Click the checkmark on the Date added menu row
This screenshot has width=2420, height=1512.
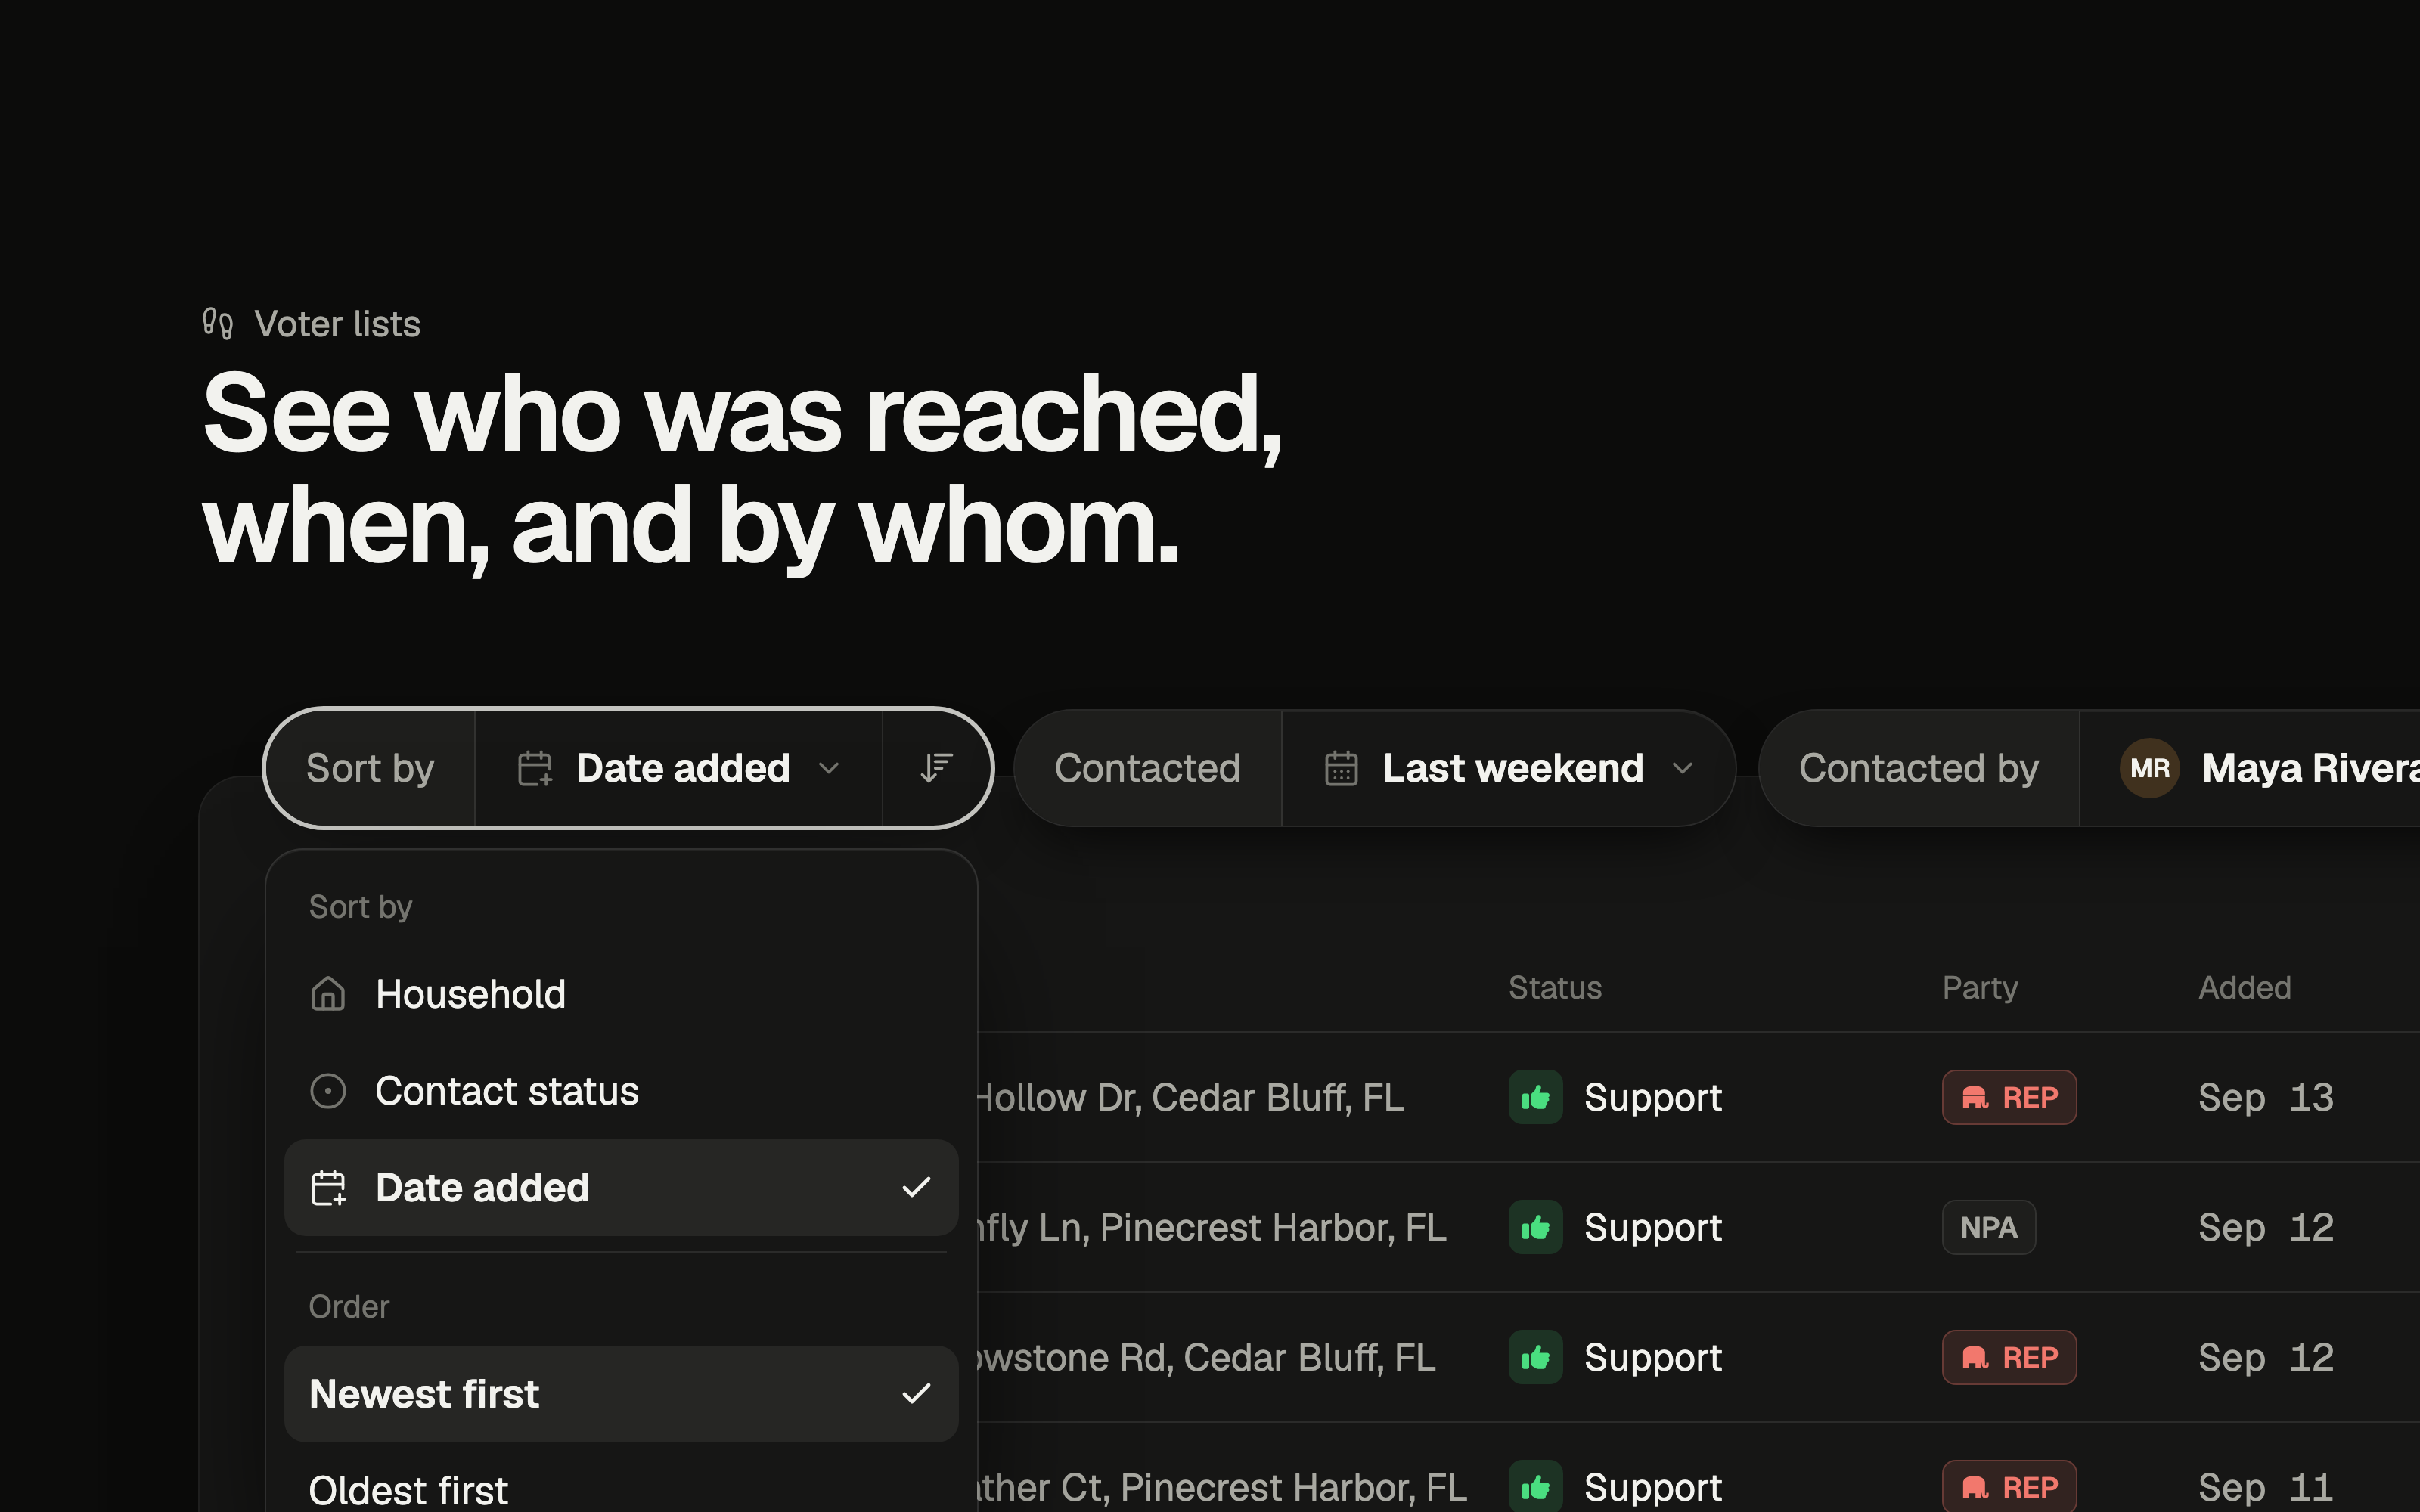(916, 1188)
